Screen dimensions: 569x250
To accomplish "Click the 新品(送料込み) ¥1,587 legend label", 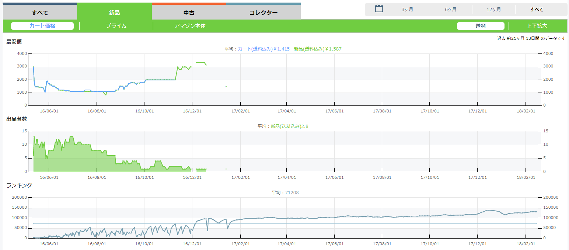I will [x=318, y=49].
